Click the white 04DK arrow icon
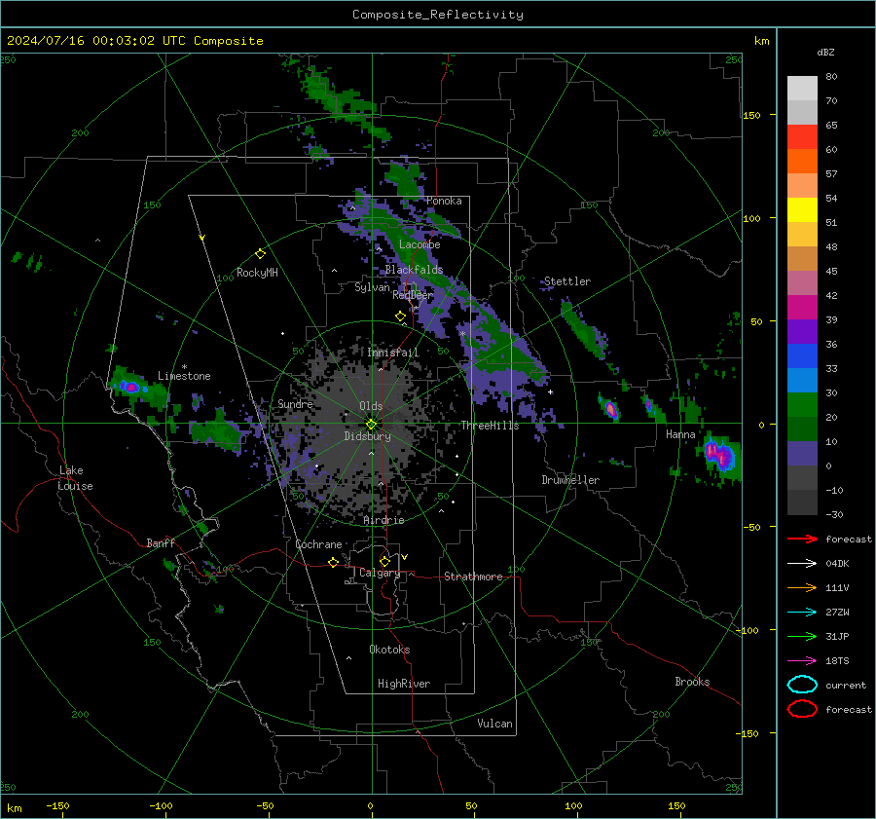 pos(802,563)
